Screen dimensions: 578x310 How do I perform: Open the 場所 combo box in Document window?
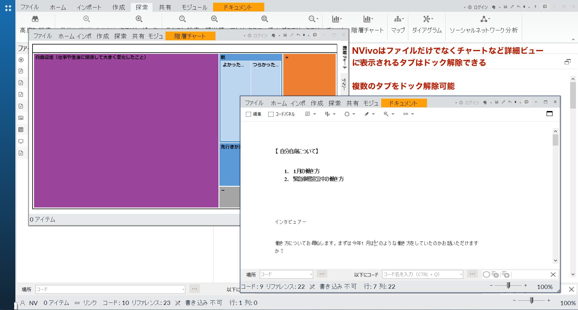coord(286,274)
